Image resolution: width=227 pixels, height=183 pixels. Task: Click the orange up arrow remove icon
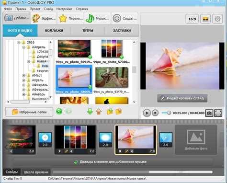99,112
